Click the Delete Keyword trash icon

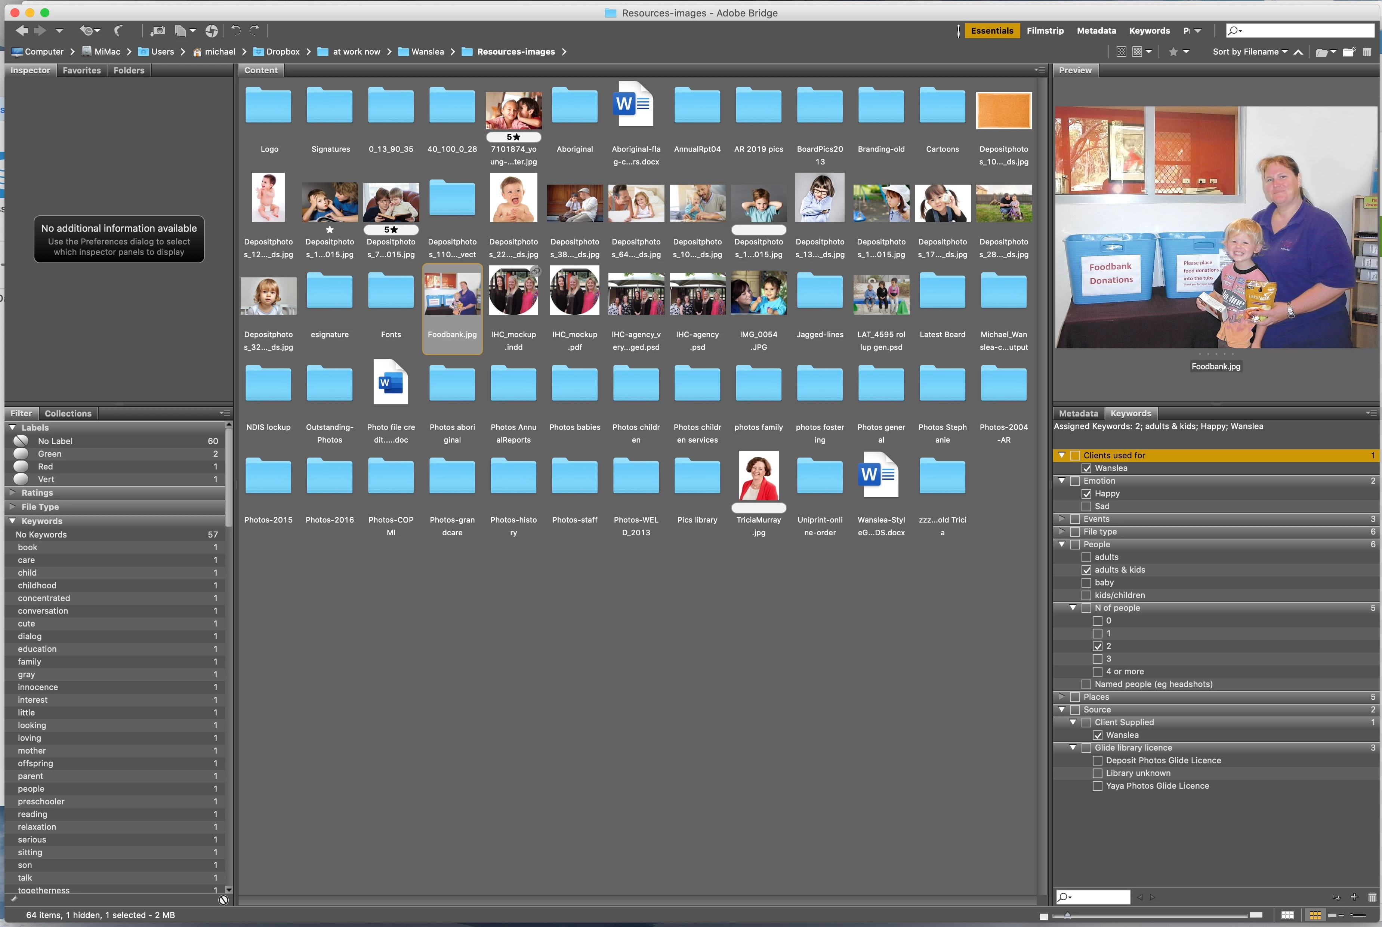[1372, 897]
